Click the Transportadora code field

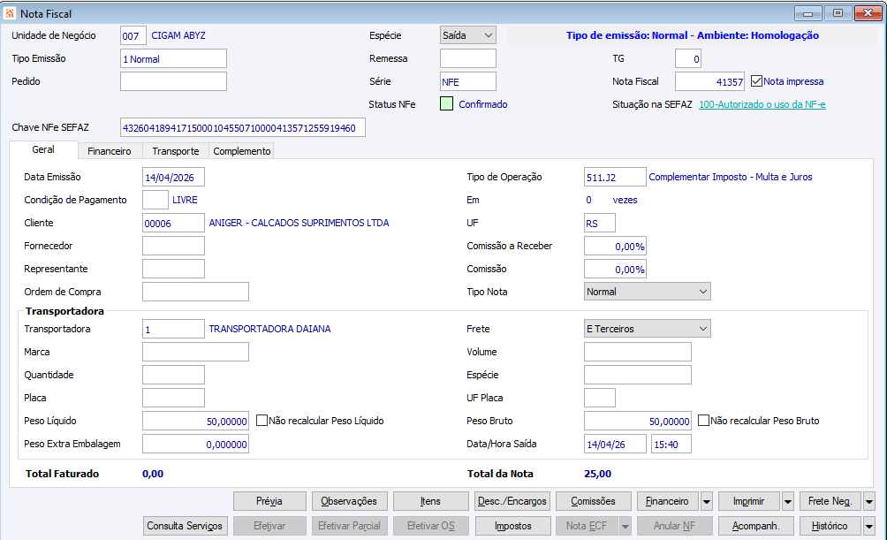(173, 329)
